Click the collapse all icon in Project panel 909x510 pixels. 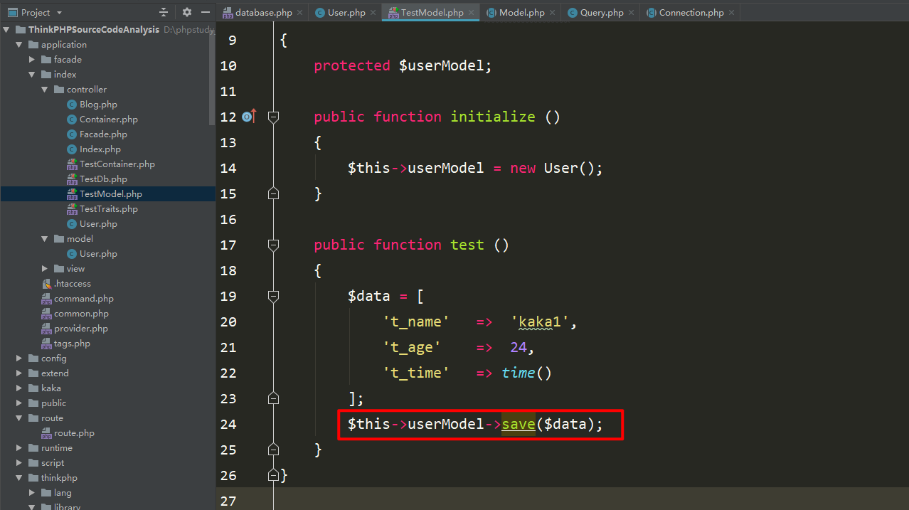click(x=164, y=12)
